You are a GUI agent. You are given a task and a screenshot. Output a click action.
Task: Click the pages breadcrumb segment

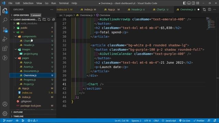(69, 15)
